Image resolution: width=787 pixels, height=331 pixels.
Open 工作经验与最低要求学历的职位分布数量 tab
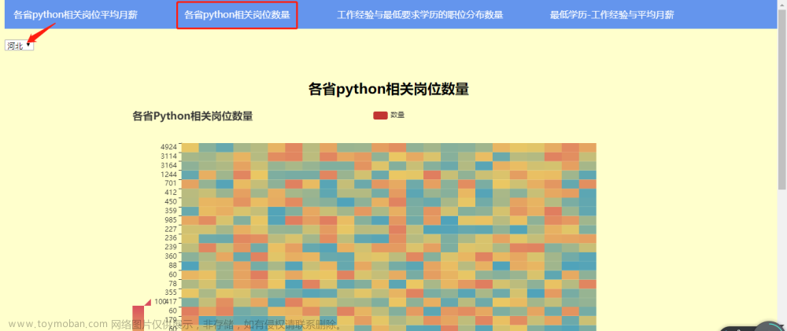[x=420, y=15]
